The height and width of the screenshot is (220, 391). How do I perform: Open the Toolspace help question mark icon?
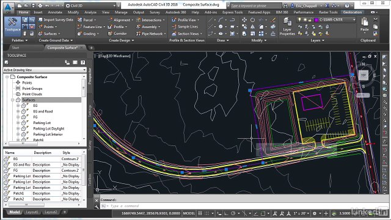(82, 62)
